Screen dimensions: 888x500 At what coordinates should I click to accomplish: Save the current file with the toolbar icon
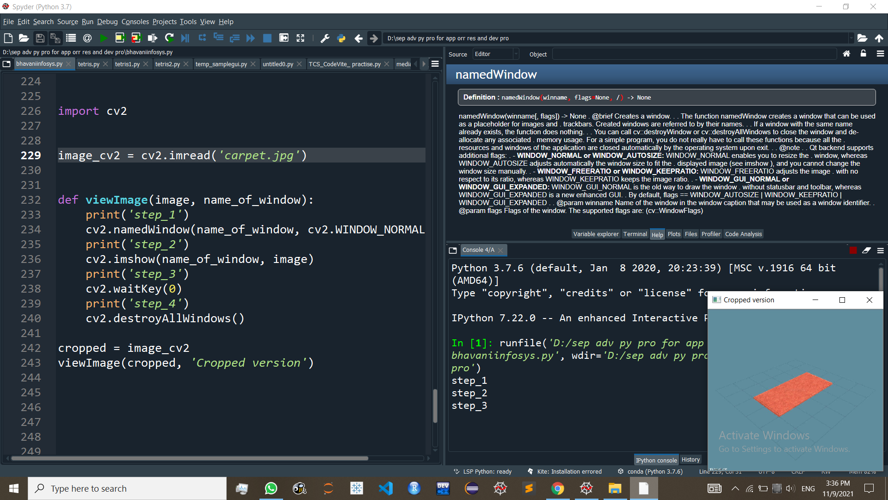click(40, 38)
